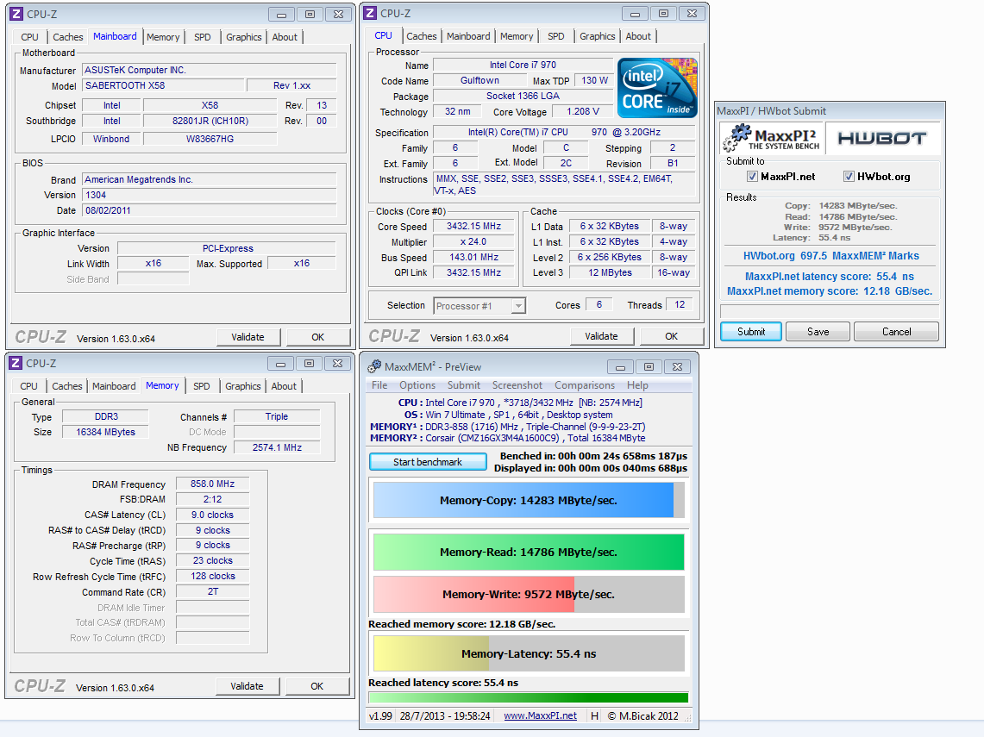This screenshot has height=737, width=984.
Task: Click the Intel Core i7 970 name field
Action: [x=523, y=65]
